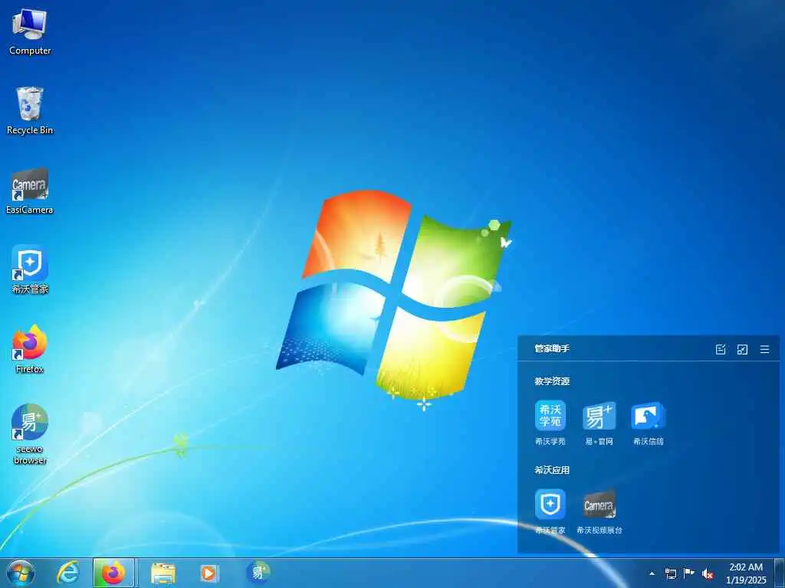Select the Firefox desktop shortcut
Viewport: 785px width, 588px height.
pyautogui.click(x=30, y=349)
